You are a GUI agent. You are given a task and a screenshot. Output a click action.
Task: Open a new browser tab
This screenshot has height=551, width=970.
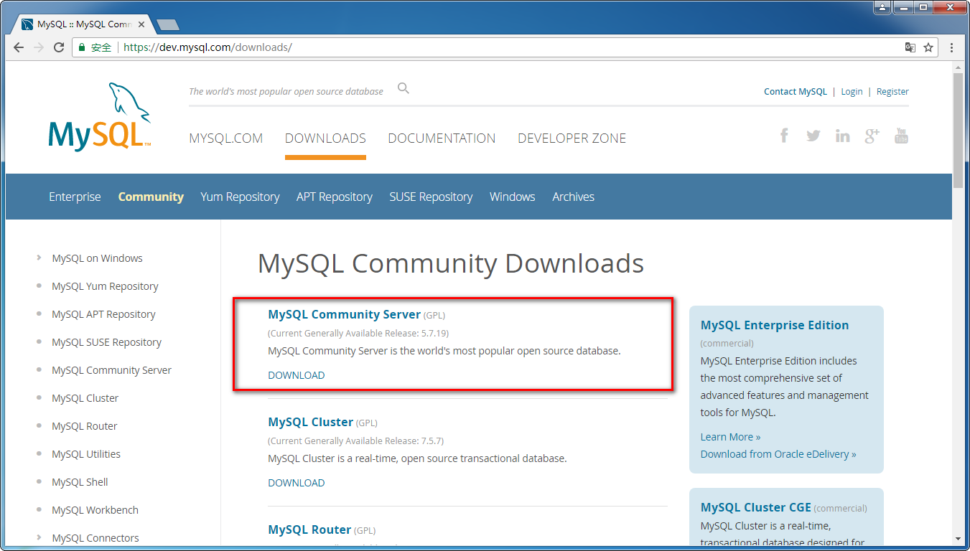168,24
